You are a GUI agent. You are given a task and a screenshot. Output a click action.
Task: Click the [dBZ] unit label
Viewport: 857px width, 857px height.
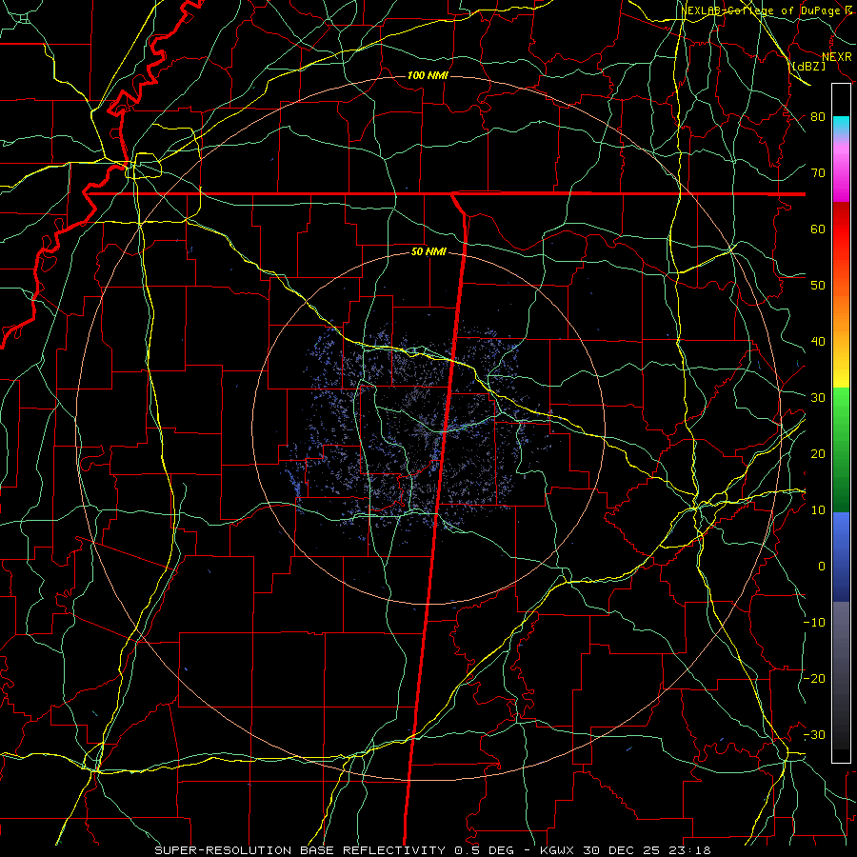tap(808, 66)
